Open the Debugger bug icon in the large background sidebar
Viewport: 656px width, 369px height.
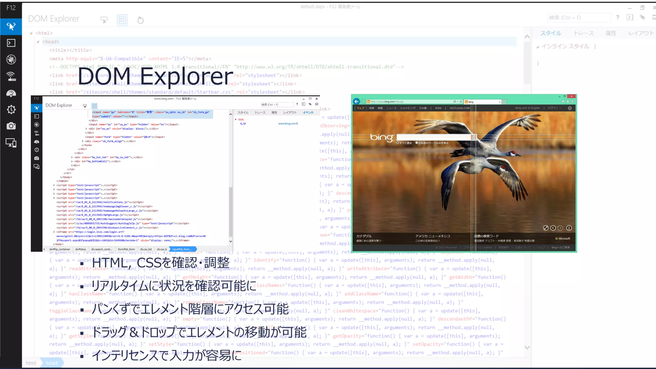click(x=11, y=60)
